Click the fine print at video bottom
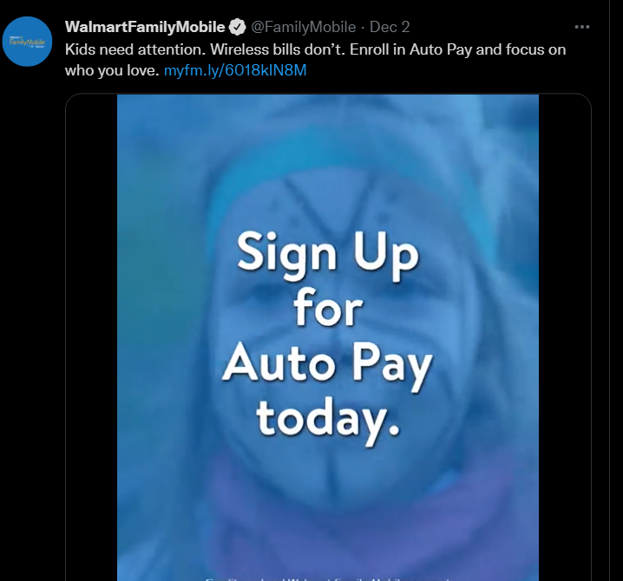This screenshot has width=623, height=581. click(x=328, y=578)
